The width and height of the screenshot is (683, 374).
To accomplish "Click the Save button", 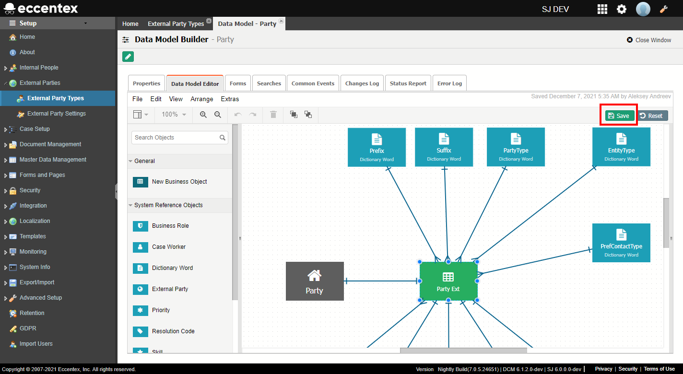I will pyautogui.click(x=618, y=115).
